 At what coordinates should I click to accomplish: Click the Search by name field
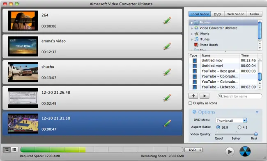click(x=240, y=96)
